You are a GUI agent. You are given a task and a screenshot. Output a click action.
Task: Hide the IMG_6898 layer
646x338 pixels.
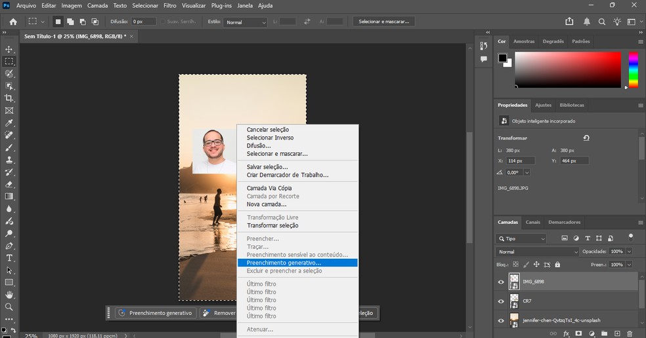(x=502, y=282)
